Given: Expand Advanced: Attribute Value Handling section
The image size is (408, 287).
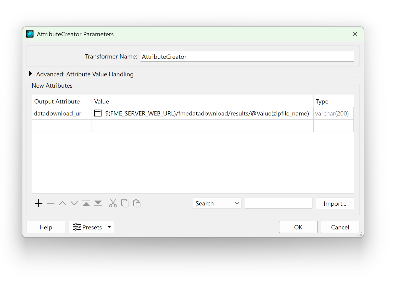Looking at the screenshot, I should pyautogui.click(x=30, y=74).
